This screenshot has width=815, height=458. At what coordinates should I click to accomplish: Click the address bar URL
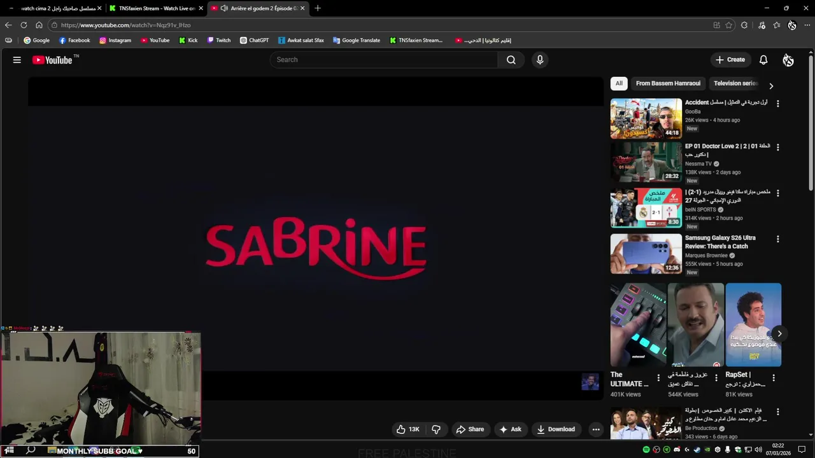(125, 25)
